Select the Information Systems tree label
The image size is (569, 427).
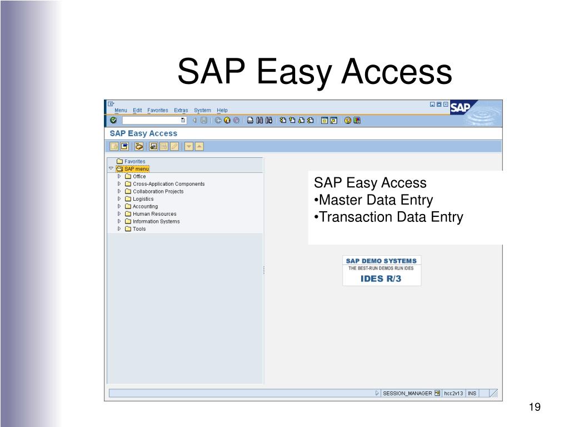(x=156, y=221)
